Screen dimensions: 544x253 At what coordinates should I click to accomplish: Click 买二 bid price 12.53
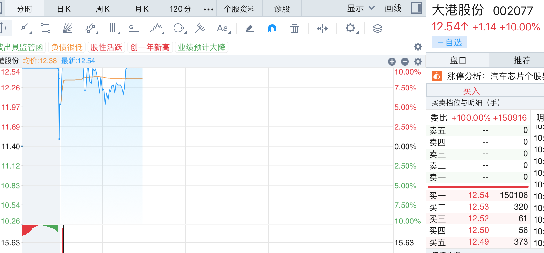pyautogui.click(x=478, y=207)
